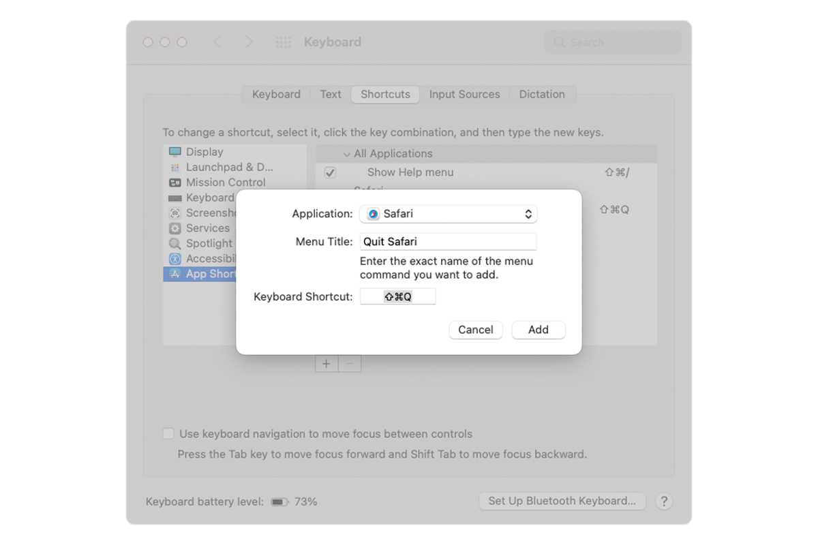Viewport: 818px width, 545px height.
Task: Click the Accessibility category icon
Action: point(175,259)
